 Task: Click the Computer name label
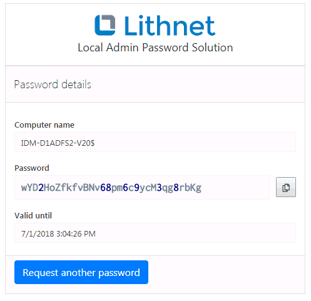(44, 125)
